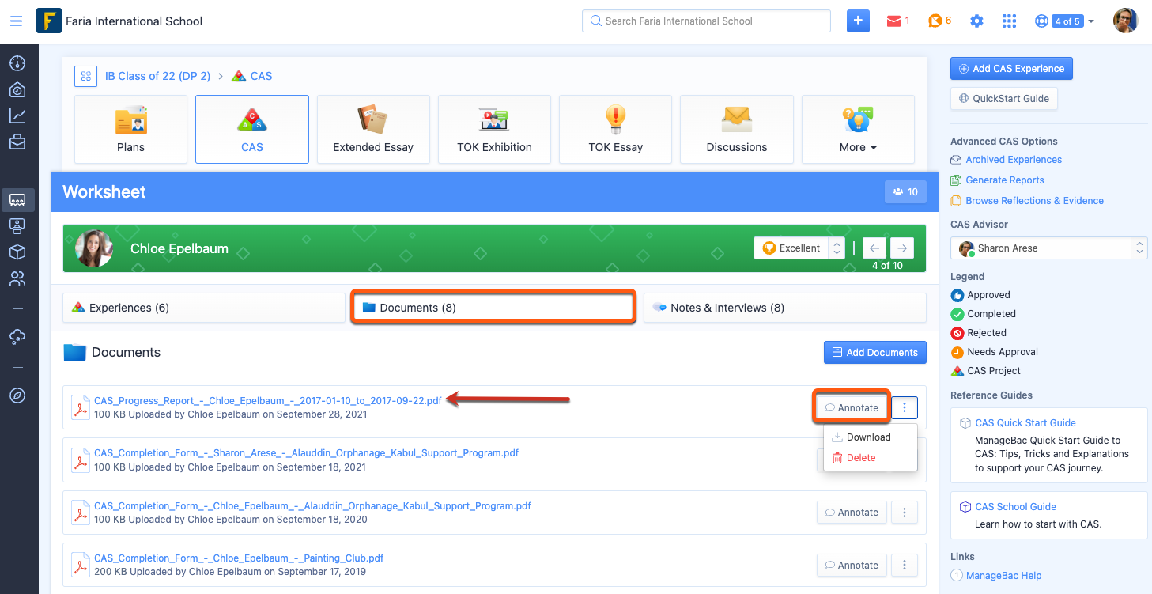
Task: Select the CAS tile
Action: (252, 129)
